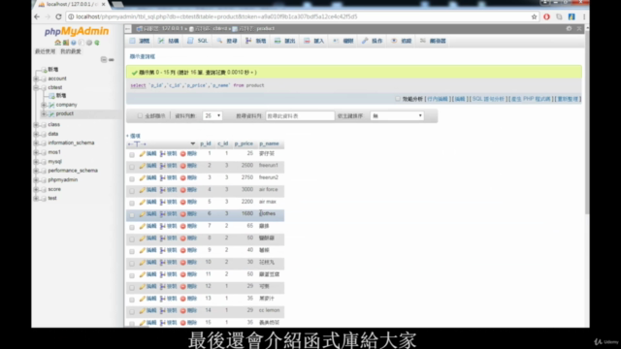Check the row checkbox for p_id 11
Image resolution: width=621 pixels, height=349 pixels.
click(132, 275)
